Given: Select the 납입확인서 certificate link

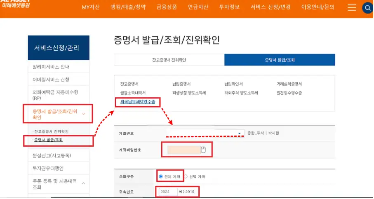Looking at the screenshot, I should pos(233,84).
